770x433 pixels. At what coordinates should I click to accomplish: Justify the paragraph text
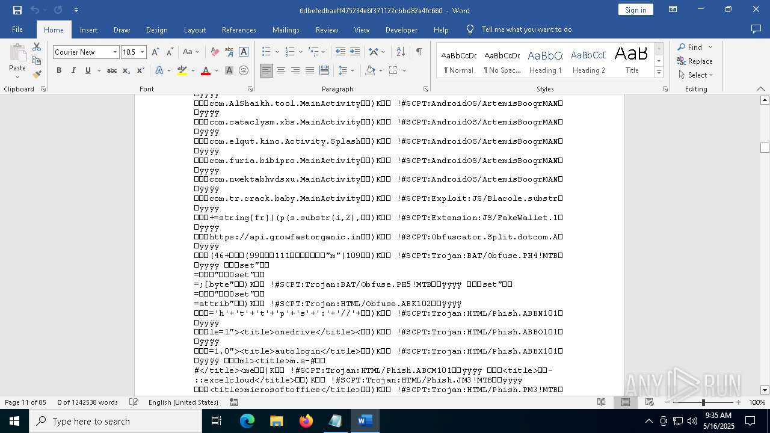coord(310,71)
